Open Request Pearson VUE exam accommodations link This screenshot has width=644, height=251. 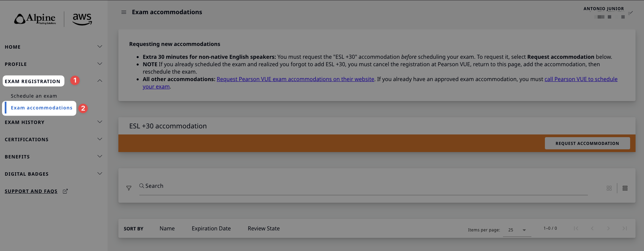coord(295,79)
